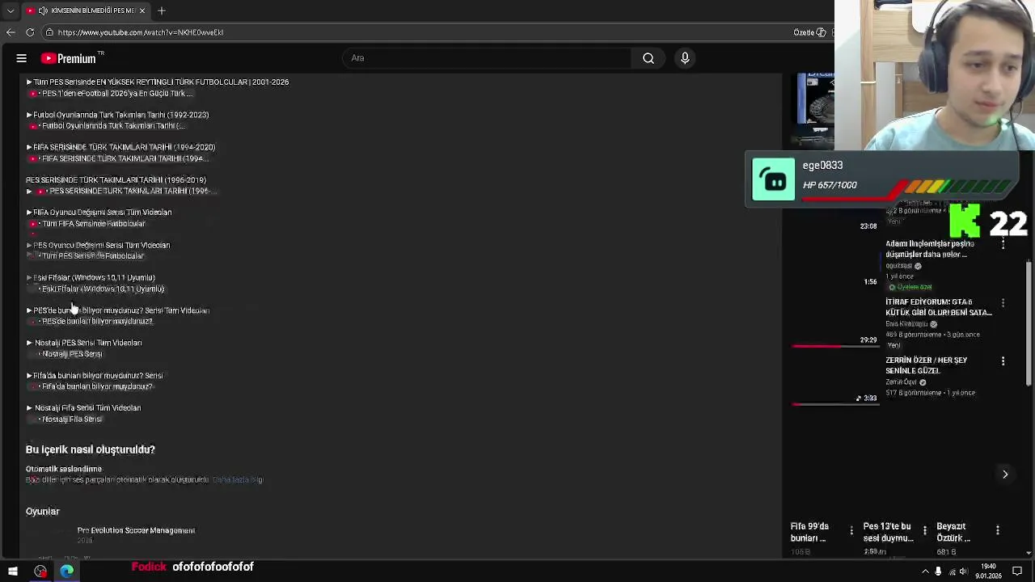Open the YouTube hamburger guide menu

pyautogui.click(x=22, y=58)
